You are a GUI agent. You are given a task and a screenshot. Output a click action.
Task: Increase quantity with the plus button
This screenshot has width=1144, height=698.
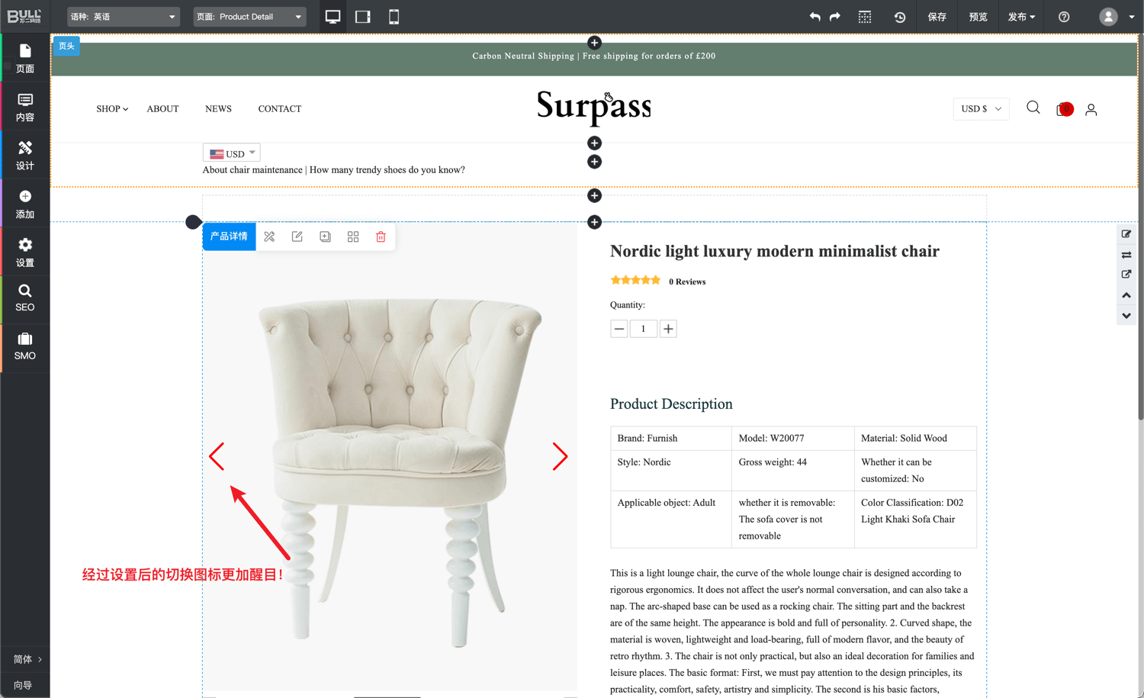tap(668, 329)
